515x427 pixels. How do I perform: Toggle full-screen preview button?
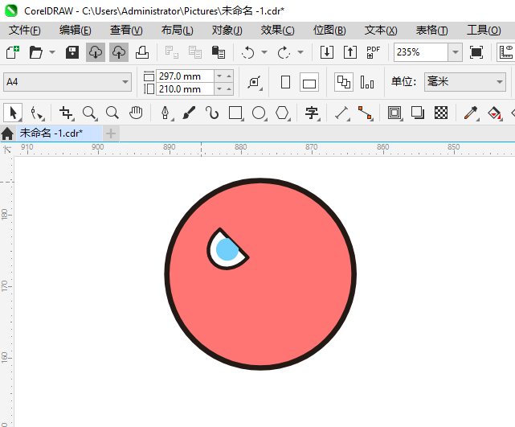click(476, 52)
